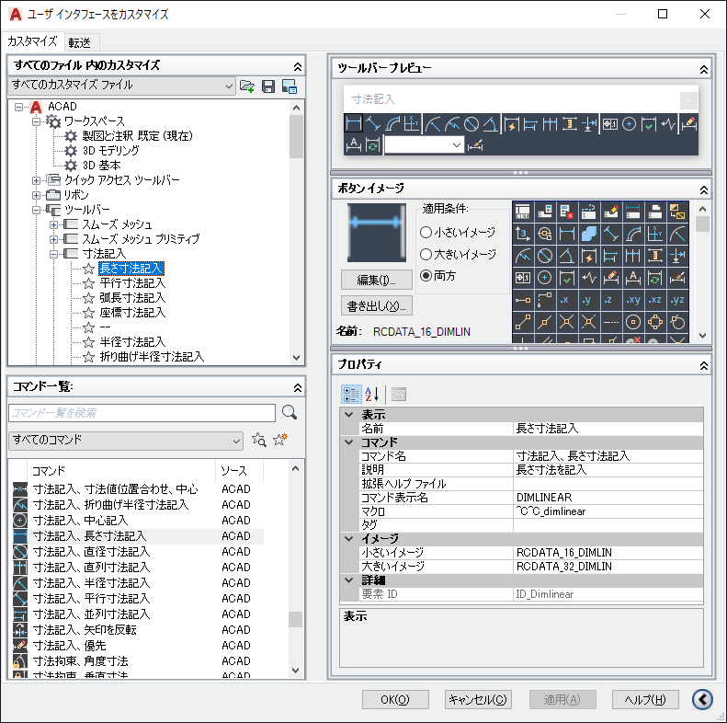Viewport: 727px width, 723px height.
Task: Collapse the ACAD root tree node
Action: tap(18, 108)
